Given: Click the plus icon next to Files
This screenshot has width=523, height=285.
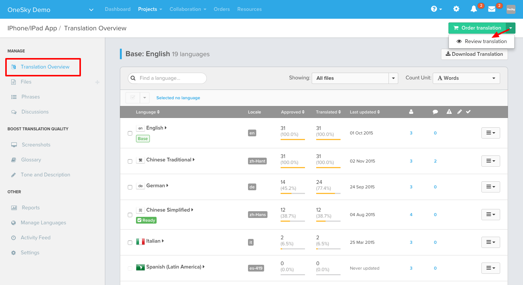Looking at the screenshot, I should [97, 82].
